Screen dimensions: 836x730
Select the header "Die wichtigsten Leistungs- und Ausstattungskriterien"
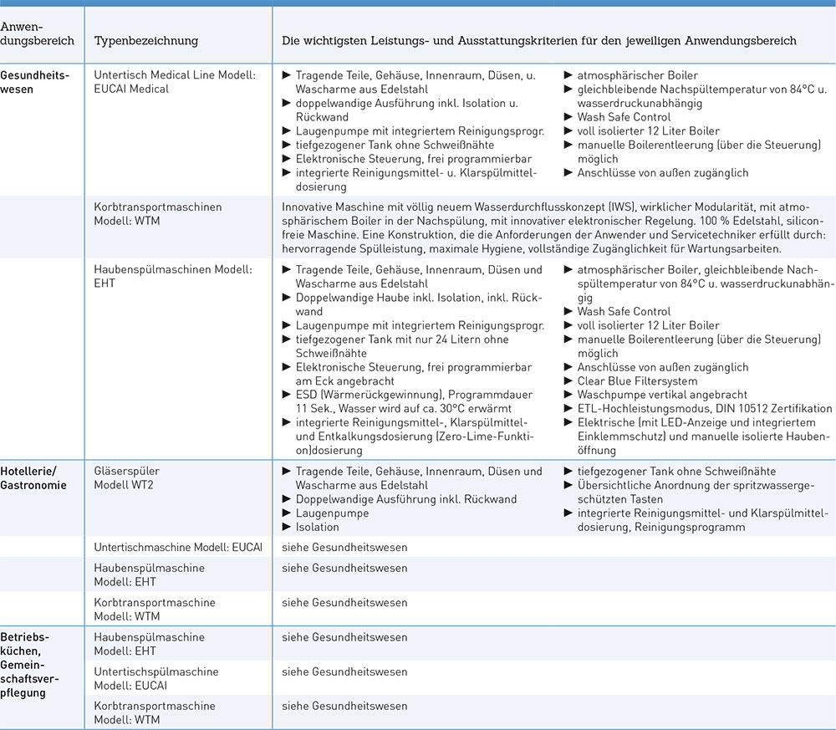coord(430,40)
